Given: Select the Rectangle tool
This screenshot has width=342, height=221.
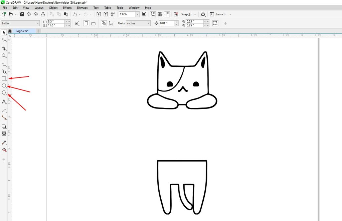Looking at the screenshot, I should [4, 79].
